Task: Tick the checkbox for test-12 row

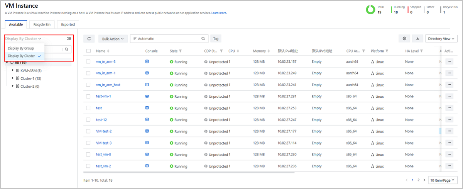Action: [89, 119]
